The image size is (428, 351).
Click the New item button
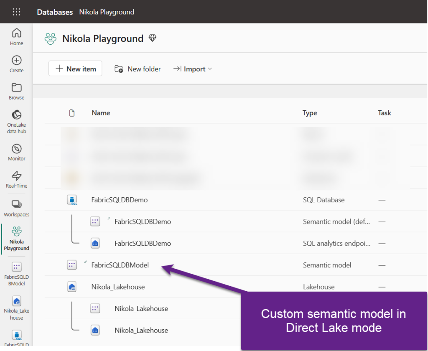click(75, 69)
